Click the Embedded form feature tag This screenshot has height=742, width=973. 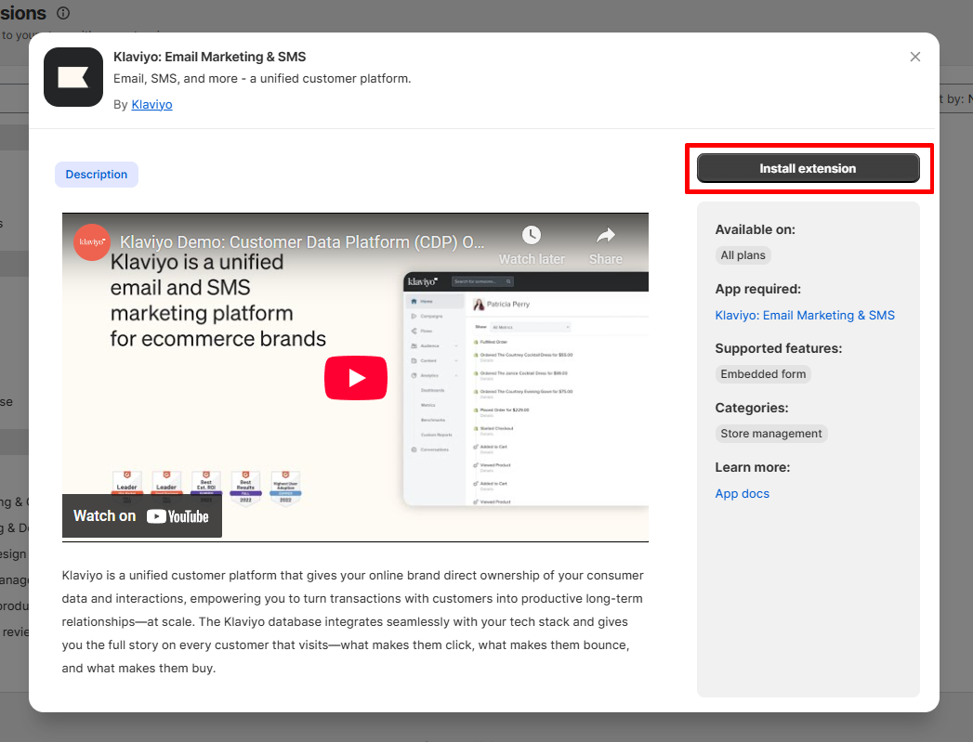763,374
